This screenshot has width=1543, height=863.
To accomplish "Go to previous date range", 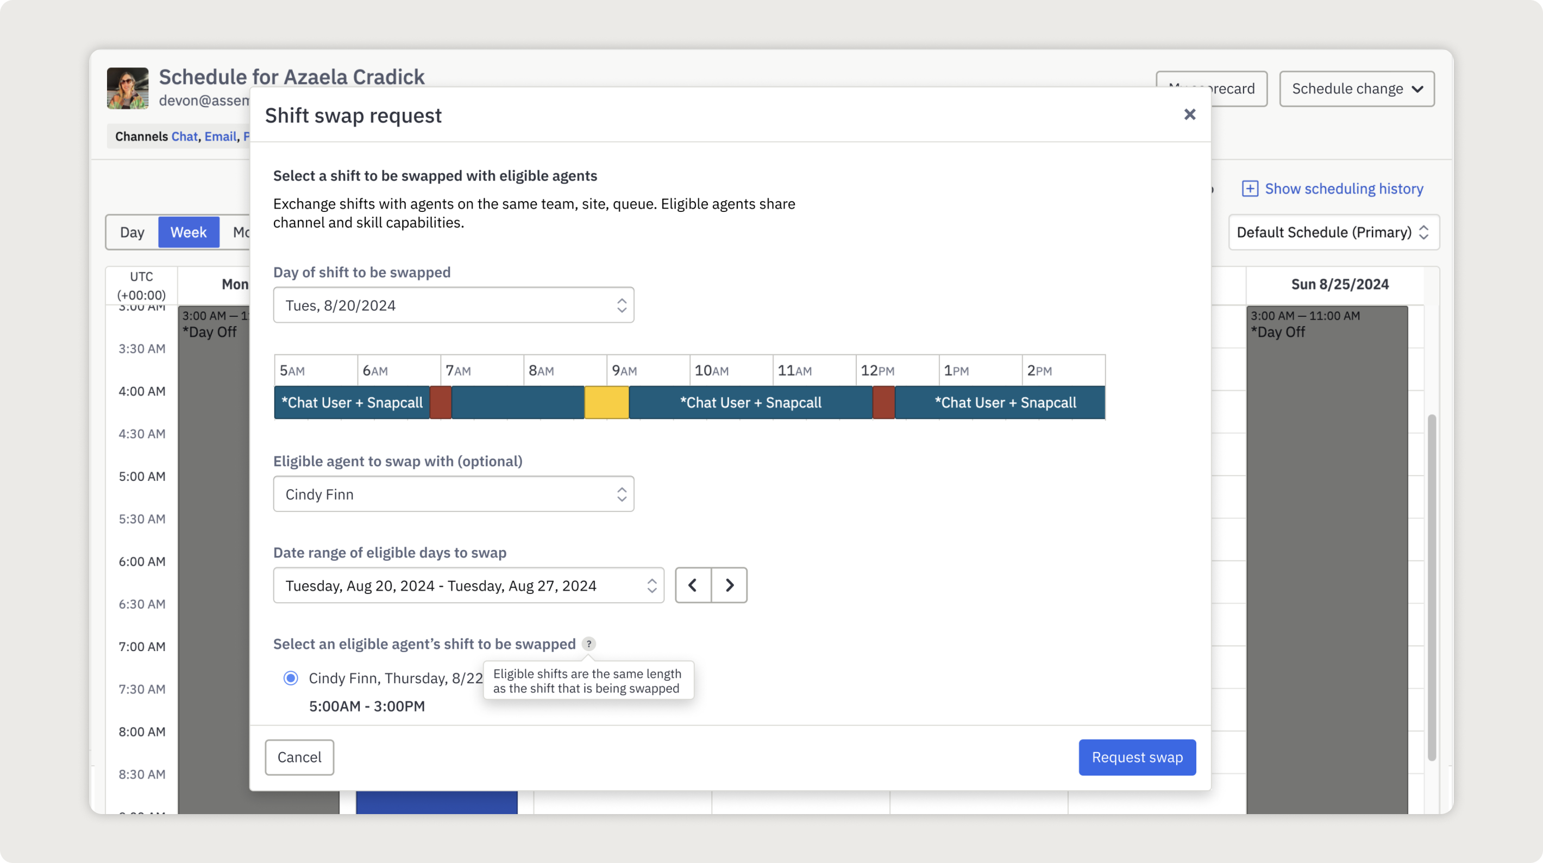I will (x=693, y=585).
